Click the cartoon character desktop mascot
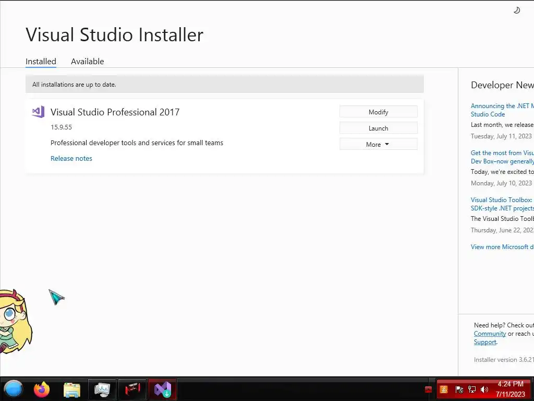534x401 pixels. [16, 321]
